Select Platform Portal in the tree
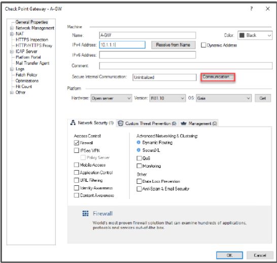277x263 pixels. [28, 57]
